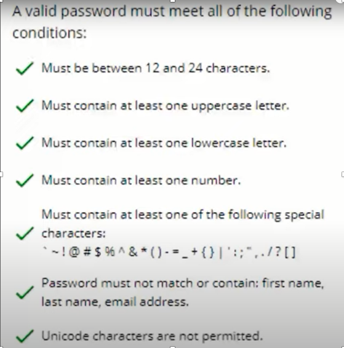Click the list of allowed special character symbols
The width and height of the screenshot is (344, 348).
point(169,253)
